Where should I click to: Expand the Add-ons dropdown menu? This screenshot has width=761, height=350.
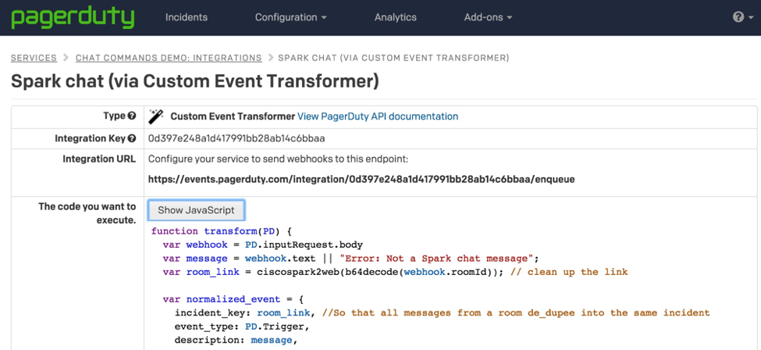pyautogui.click(x=488, y=17)
